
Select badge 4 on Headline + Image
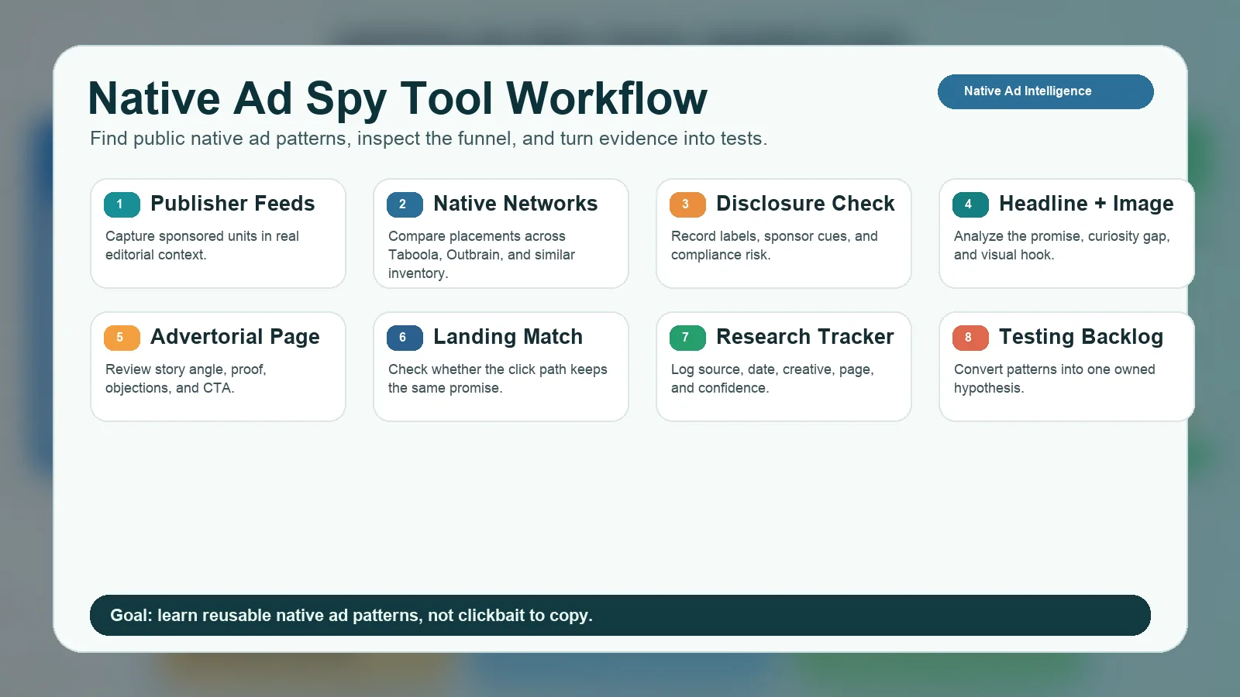point(969,204)
